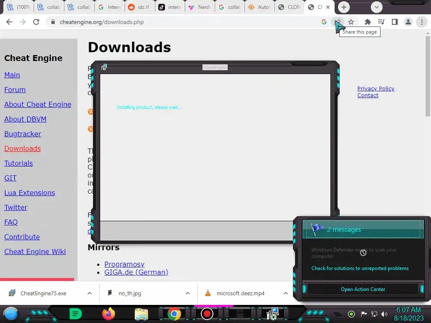431x323 pixels.
Task: Close the active cheatengine tab
Action: click(327, 7)
